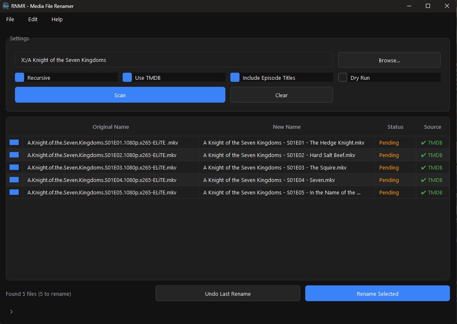Viewport: 457px width, 324px height.
Task: Open the Edit menu
Action: click(32, 19)
